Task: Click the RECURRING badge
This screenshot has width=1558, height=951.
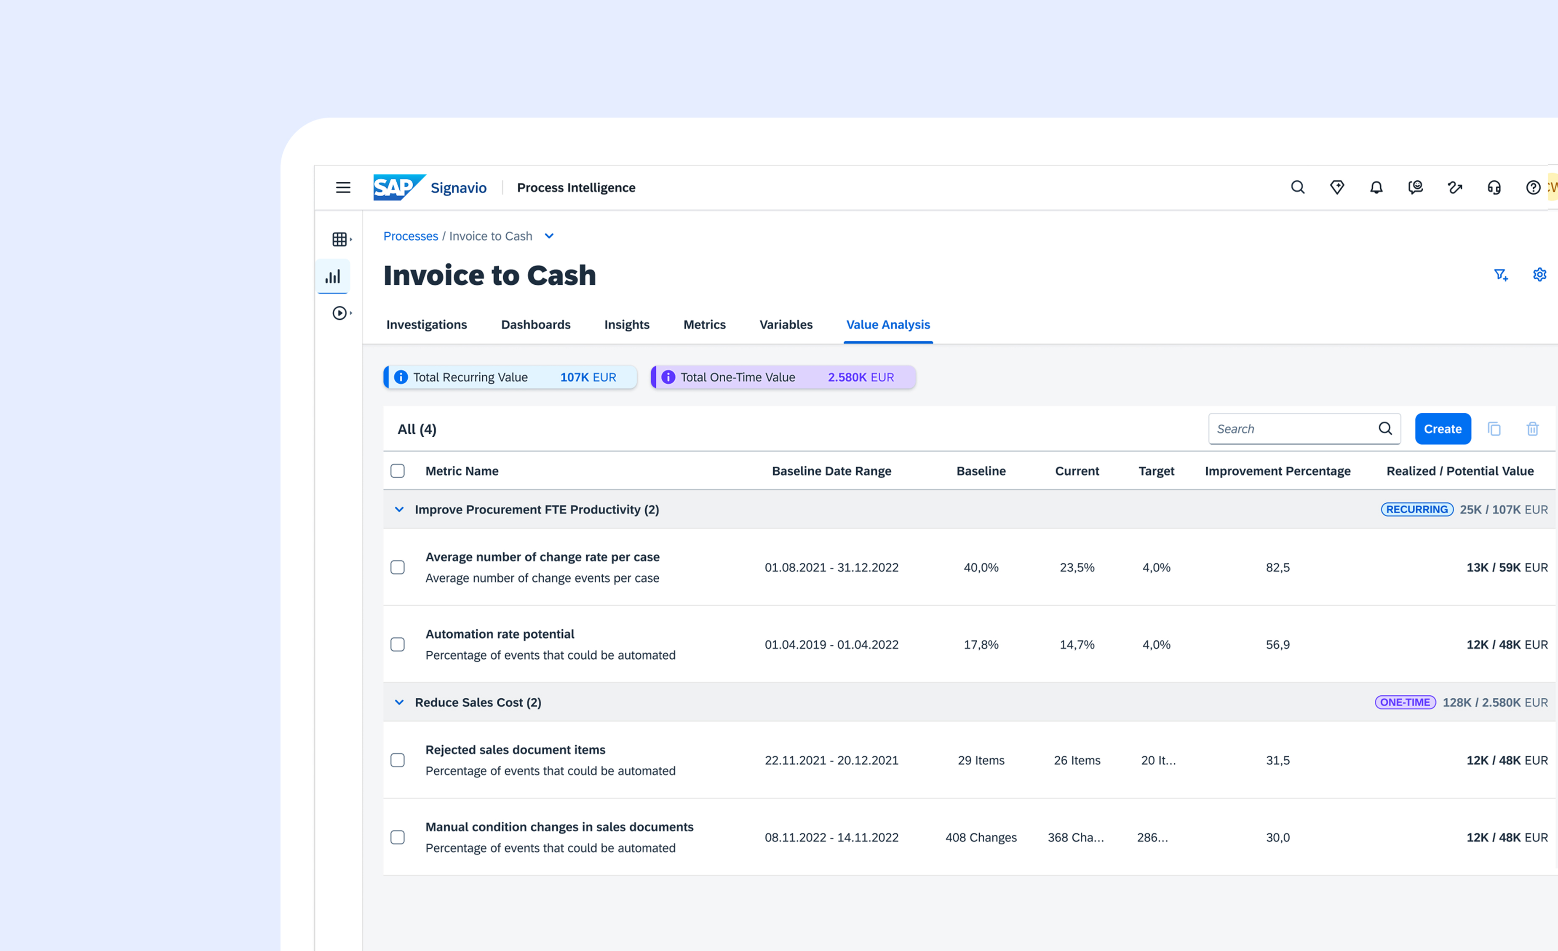Action: pos(1416,510)
